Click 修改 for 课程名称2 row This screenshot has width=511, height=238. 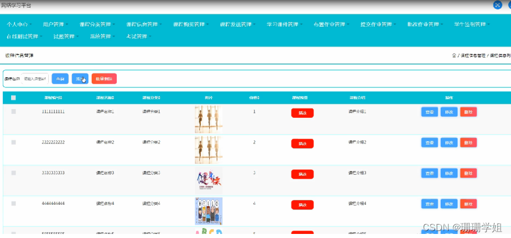tap(449, 142)
